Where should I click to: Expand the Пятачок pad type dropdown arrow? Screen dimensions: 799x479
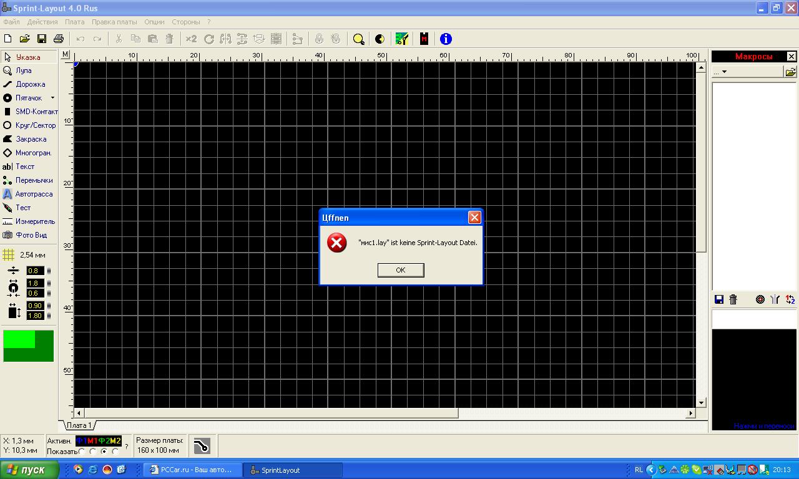(52, 98)
